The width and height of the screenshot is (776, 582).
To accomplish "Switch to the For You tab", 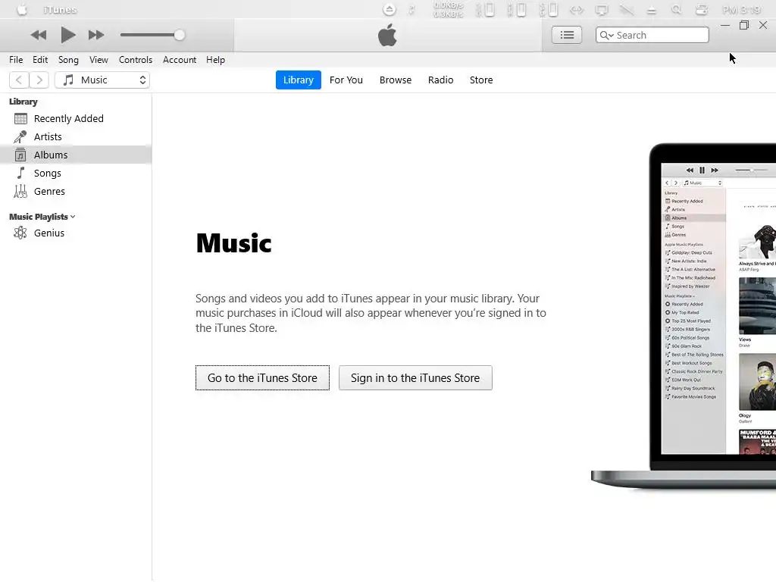I will 346,80.
